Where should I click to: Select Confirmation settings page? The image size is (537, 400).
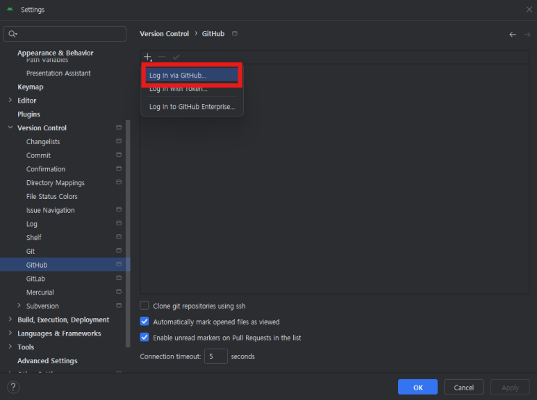tap(46, 169)
